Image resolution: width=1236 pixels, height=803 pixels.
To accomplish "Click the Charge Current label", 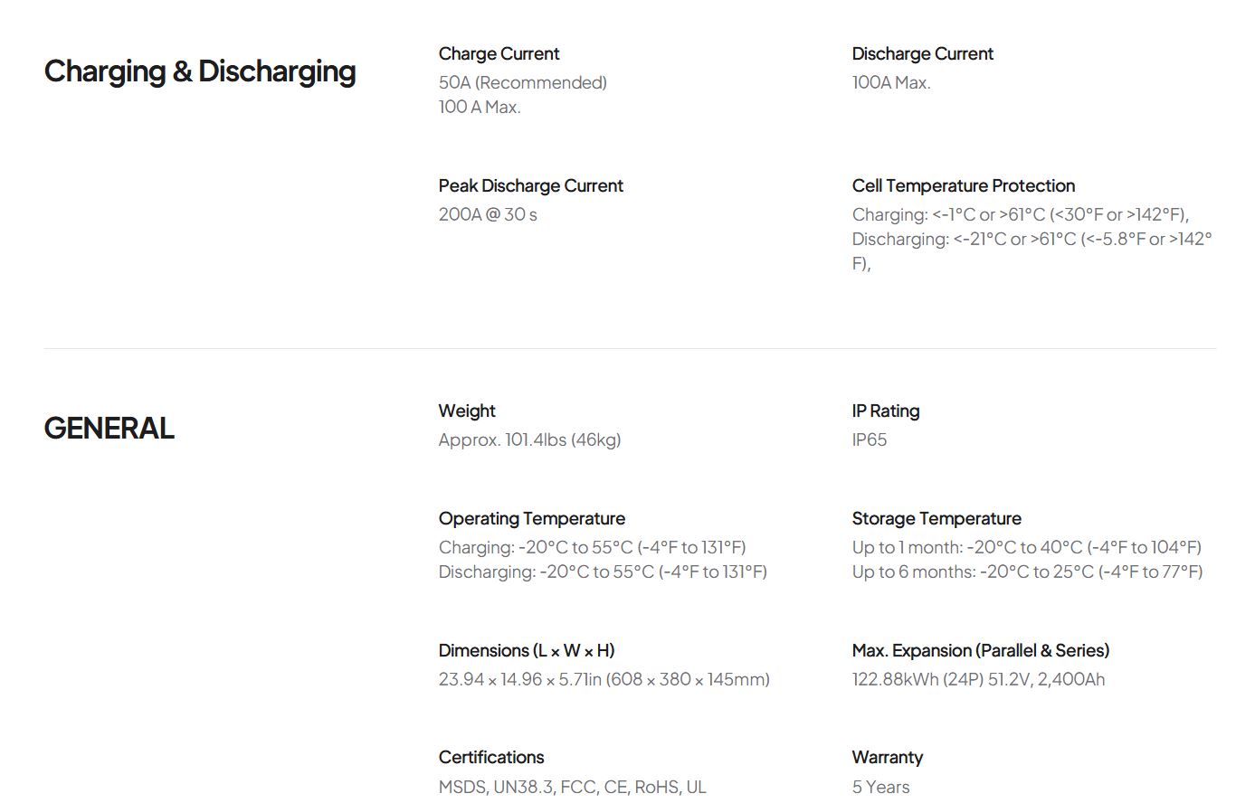I will 499,54.
